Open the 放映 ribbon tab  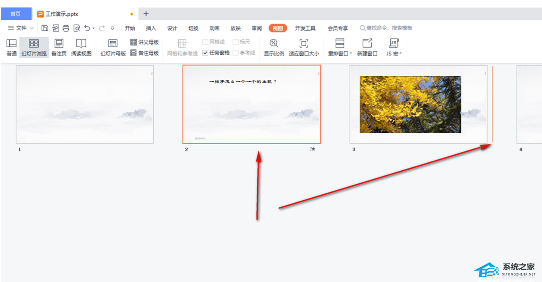click(x=235, y=28)
